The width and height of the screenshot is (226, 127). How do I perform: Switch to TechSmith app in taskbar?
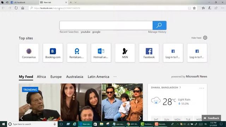coord(147,124)
